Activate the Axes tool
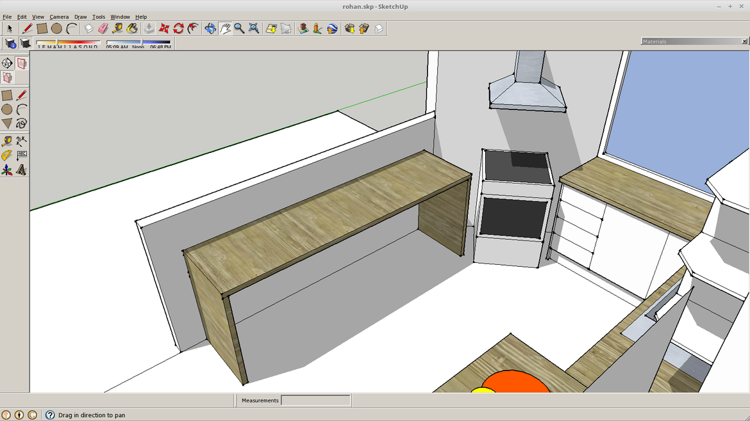Viewport: 750px width, 421px height. (7, 170)
